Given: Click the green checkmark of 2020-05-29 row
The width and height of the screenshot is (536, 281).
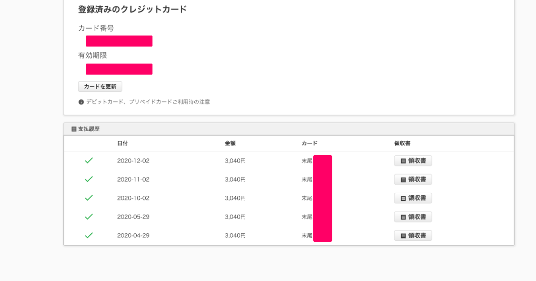Looking at the screenshot, I should coord(89,217).
